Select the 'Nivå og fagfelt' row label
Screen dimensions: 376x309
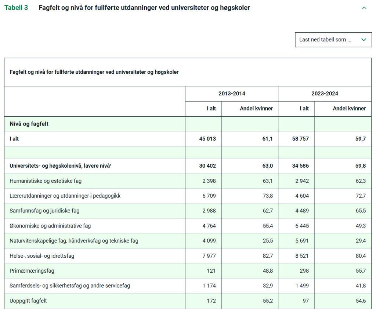[x=29, y=124]
